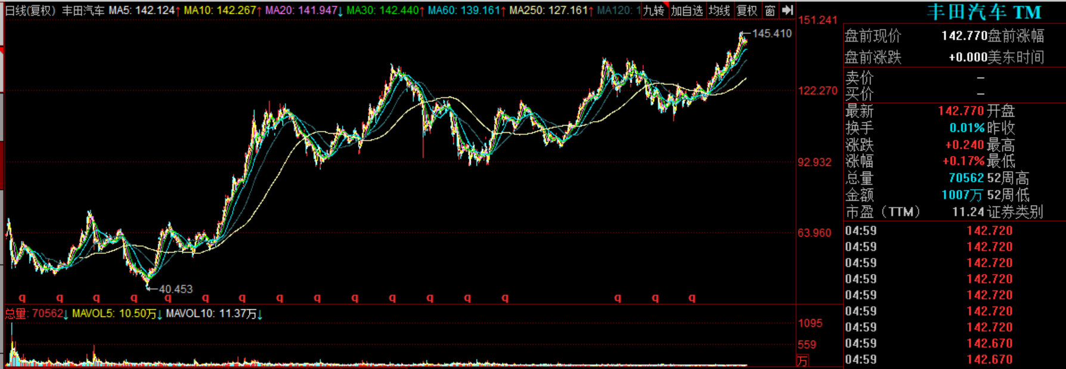The height and width of the screenshot is (369, 1066).
Task: Click the 63.960 price axis label
Action: pyautogui.click(x=814, y=233)
